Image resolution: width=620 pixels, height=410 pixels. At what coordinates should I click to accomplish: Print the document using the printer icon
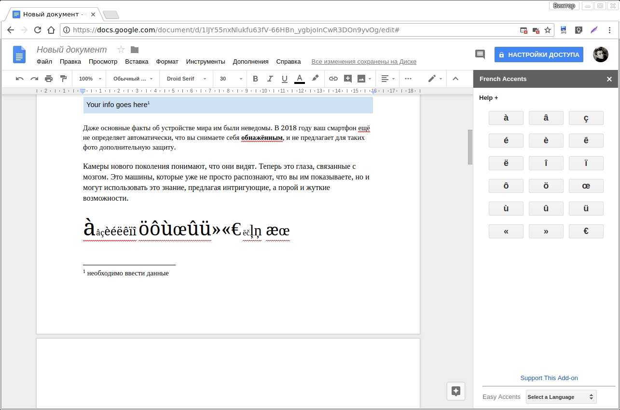pos(49,79)
